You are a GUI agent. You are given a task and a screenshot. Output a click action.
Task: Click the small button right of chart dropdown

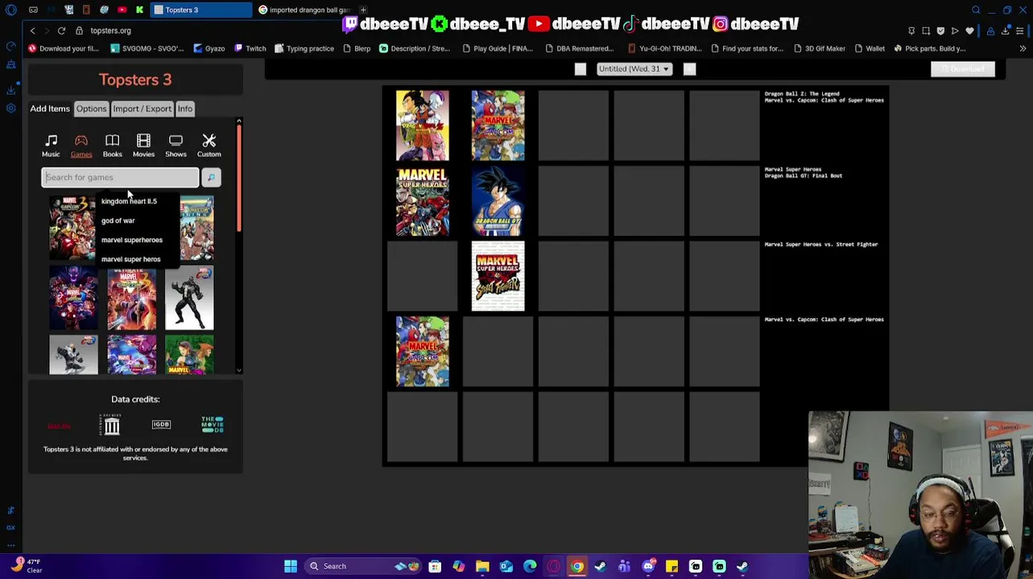click(x=689, y=69)
